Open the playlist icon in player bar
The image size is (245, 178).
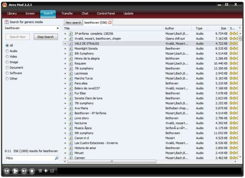pos(40,171)
